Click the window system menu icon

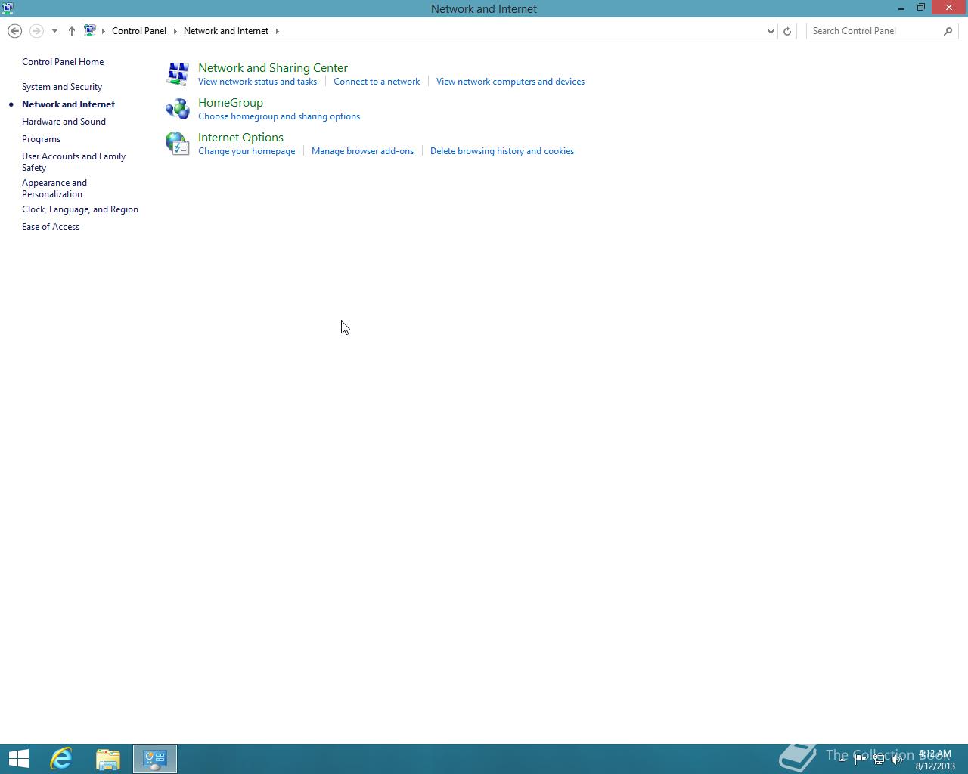(x=8, y=8)
